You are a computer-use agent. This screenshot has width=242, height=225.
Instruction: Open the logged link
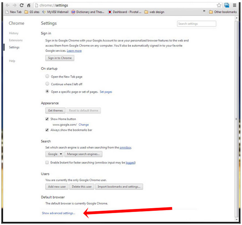click(x=130, y=163)
